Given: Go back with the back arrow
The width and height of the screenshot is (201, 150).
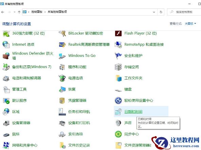Looking at the screenshot, I should (x=3, y=12).
